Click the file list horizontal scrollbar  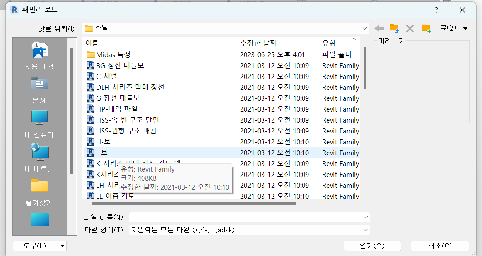[x=194, y=204]
